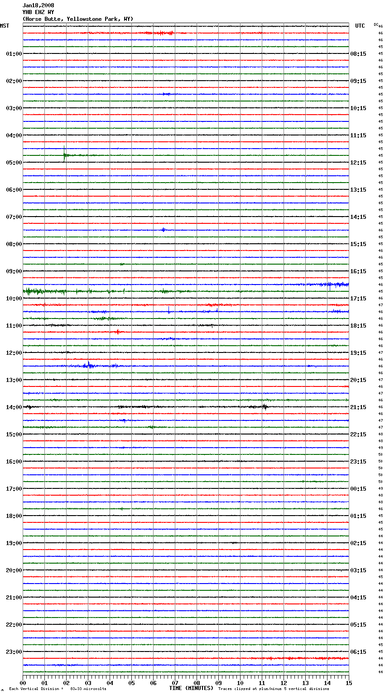Select the MST time label "09:00"
Viewport: 385px width, 695px height.
tap(14, 271)
